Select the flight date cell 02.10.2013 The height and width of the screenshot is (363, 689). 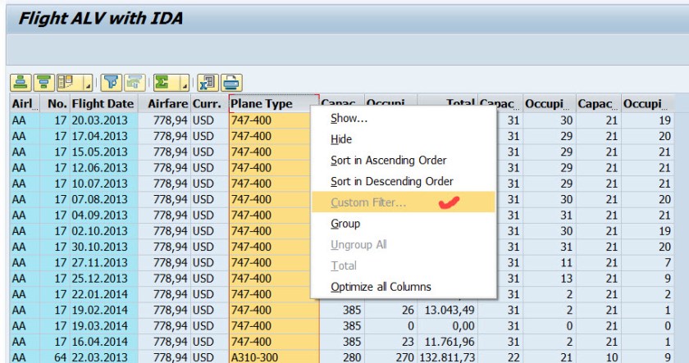point(104,231)
